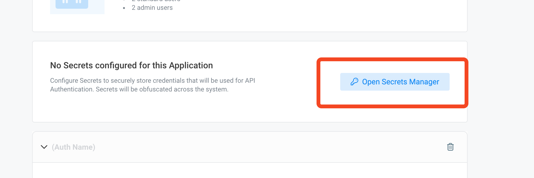The width and height of the screenshot is (534, 178).
Task: Click the blue application thumbnail image
Action: click(77, 7)
